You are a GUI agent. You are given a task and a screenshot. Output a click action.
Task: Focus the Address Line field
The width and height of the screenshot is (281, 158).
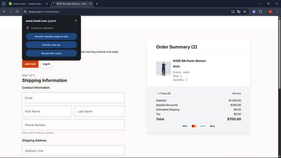pos(73,151)
